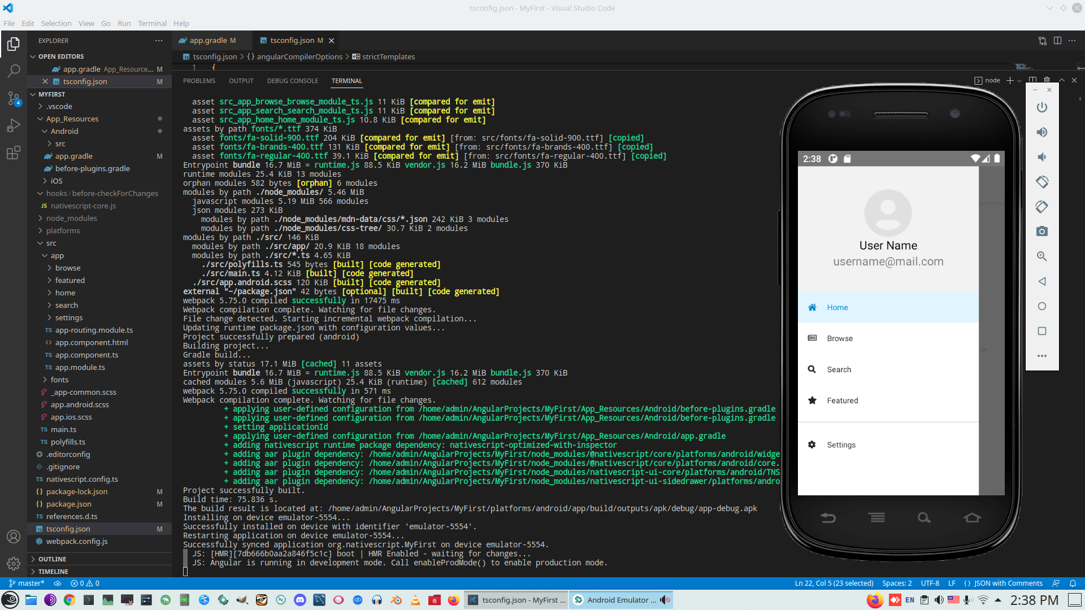Viewport: 1085px width, 610px height.
Task: Open Source Control view icon
Action: tap(14, 98)
